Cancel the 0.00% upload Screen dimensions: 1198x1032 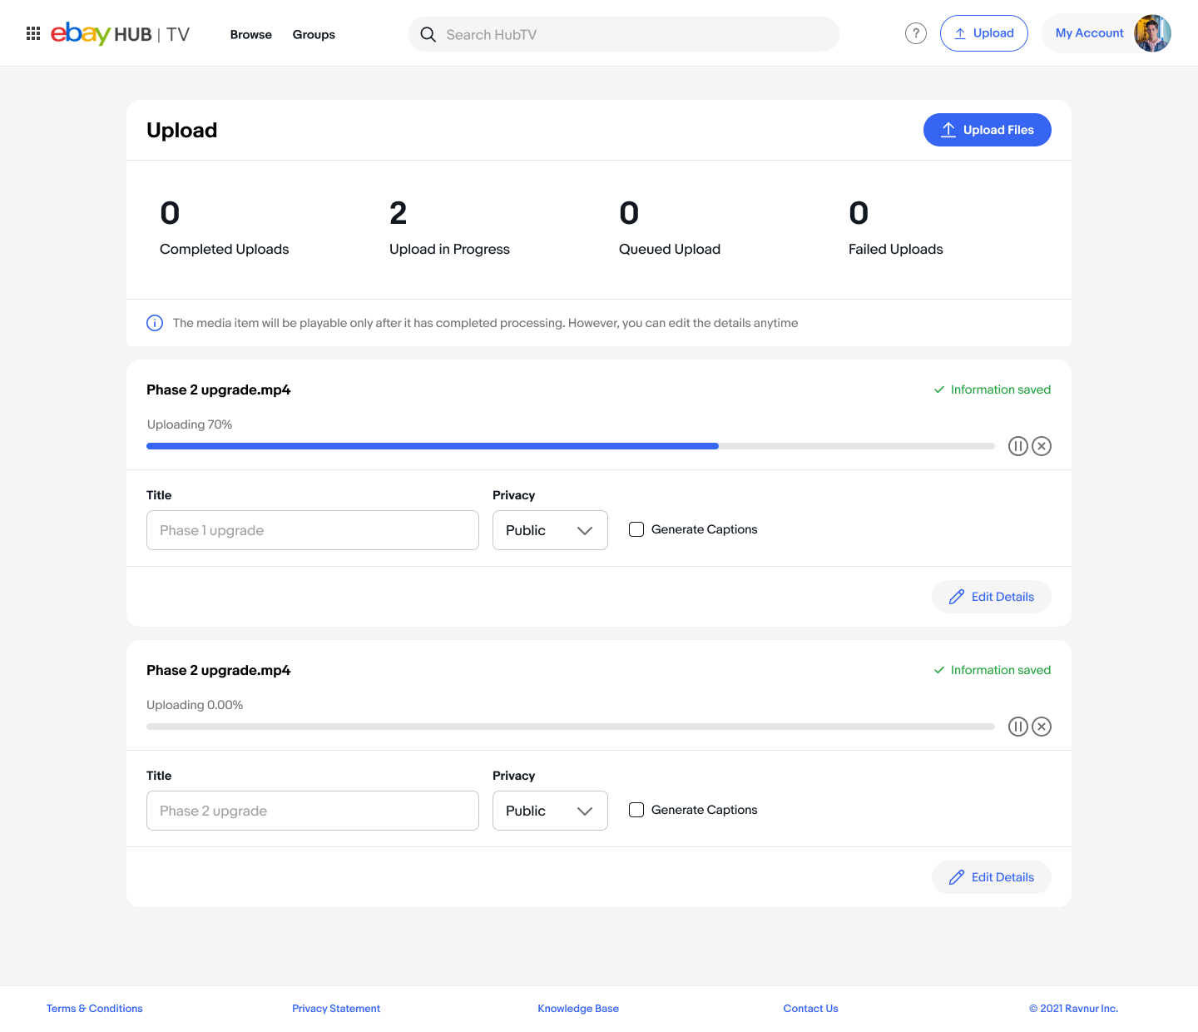coord(1042,727)
